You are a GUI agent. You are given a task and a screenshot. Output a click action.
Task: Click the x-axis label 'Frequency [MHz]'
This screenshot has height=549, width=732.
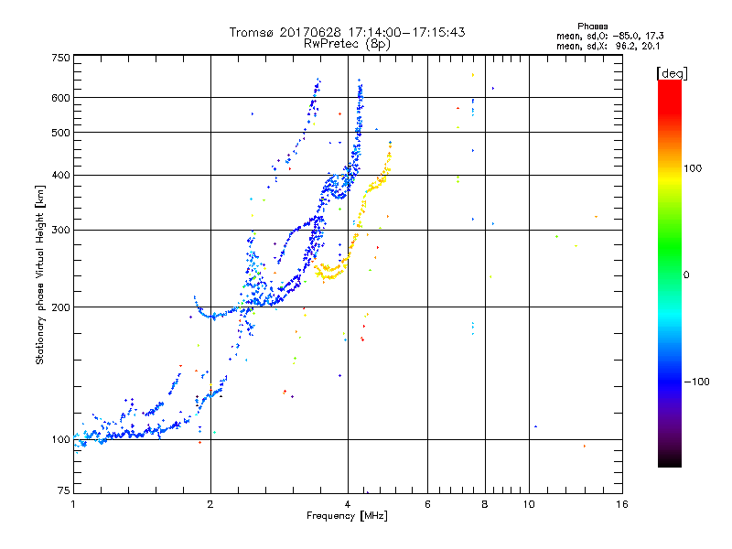[347, 516]
